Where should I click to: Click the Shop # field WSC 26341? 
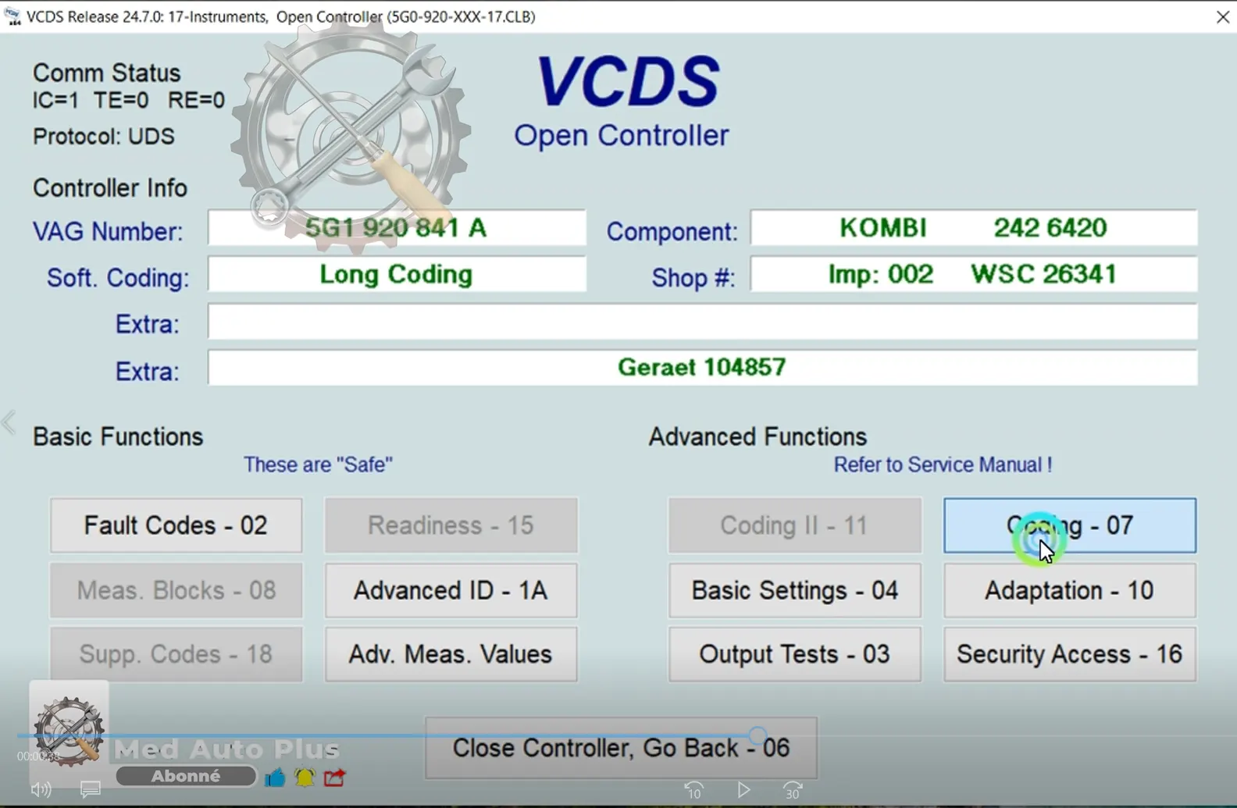coord(974,274)
